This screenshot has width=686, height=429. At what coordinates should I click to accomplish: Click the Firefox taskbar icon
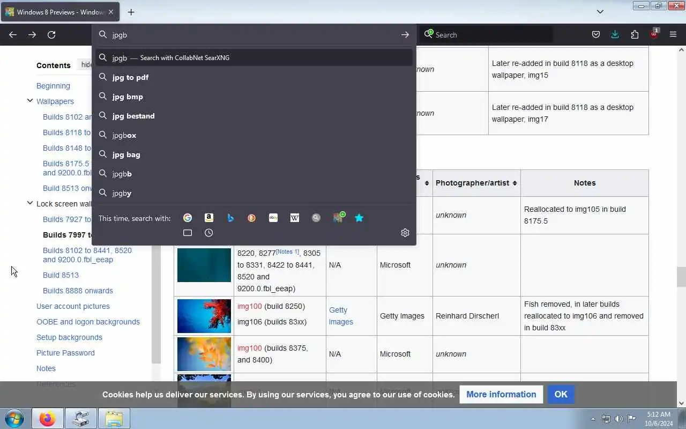pyautogui.click(x=47, y=418)
